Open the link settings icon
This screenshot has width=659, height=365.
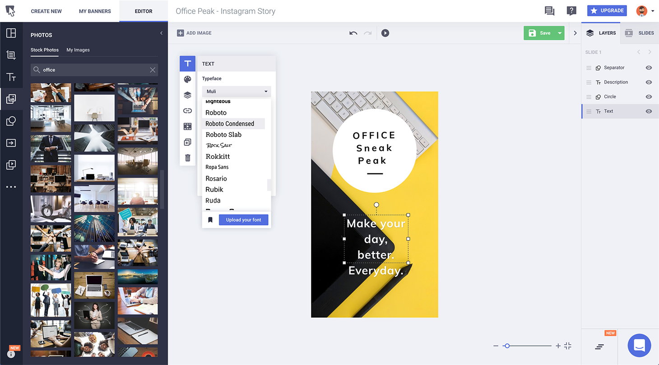tap(188, 111)
